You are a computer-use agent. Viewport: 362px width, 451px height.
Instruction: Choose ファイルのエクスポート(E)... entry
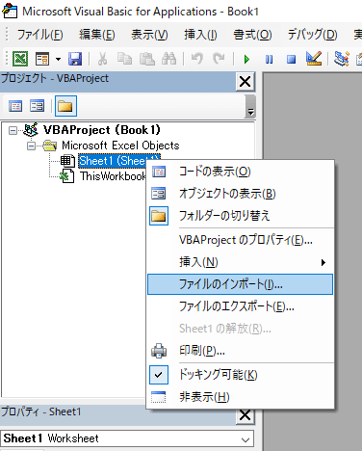coord(240,306)
